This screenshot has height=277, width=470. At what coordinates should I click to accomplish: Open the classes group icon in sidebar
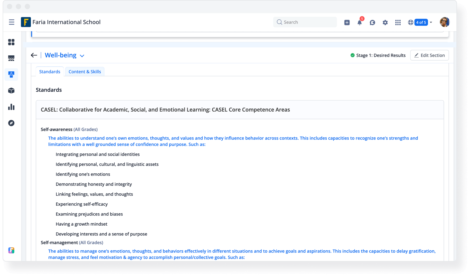[x=11, y=58]
